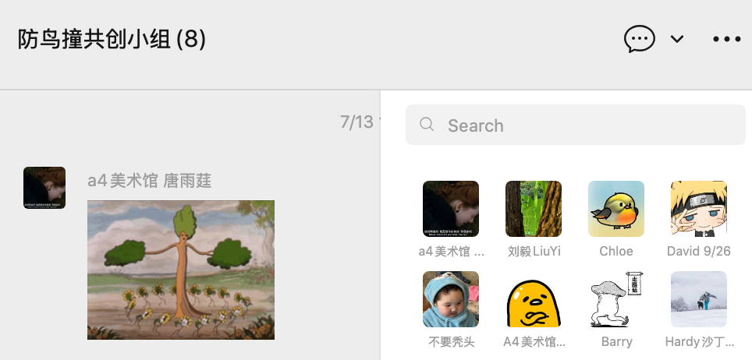Screen dimensions: 752x360
Task: View David 9/26 member avatar
Action: point(699,209)
